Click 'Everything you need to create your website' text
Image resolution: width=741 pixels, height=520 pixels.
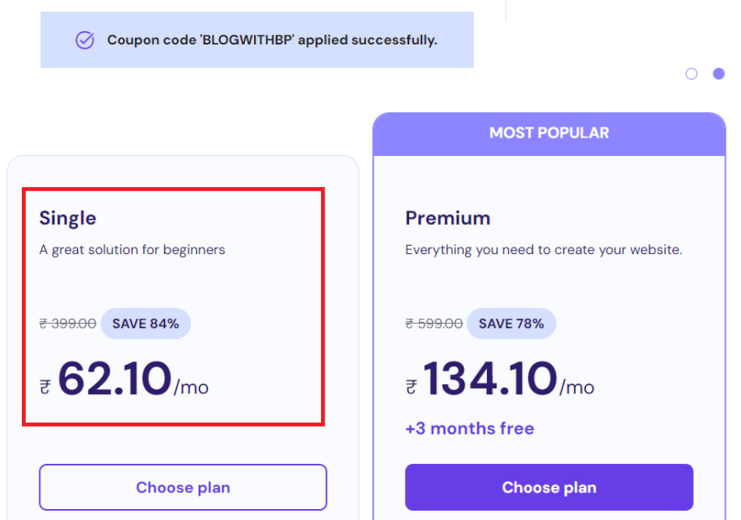[x=544, y=249]
